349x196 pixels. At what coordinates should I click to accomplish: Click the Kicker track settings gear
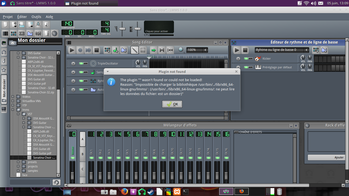[238, 59]
